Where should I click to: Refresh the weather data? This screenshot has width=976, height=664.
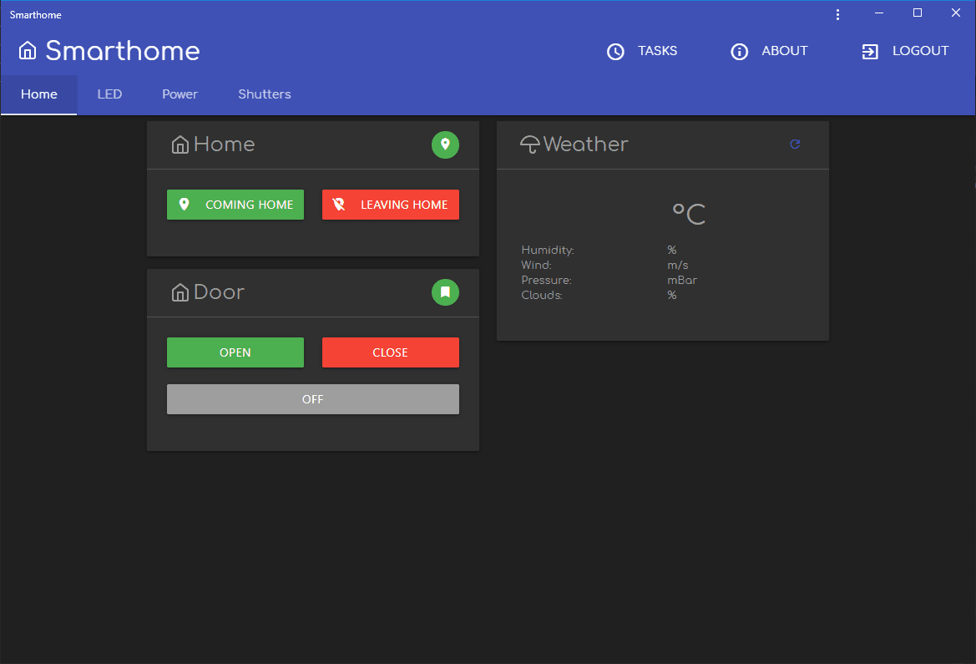pos(795,144)
